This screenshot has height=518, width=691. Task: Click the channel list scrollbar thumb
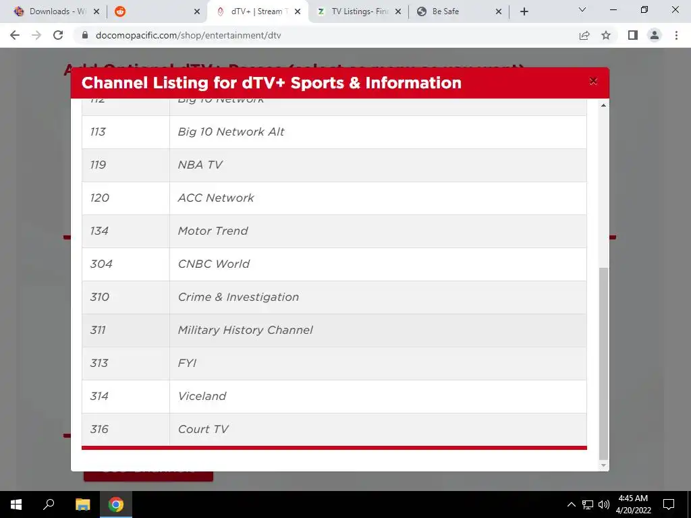click(x=603, y=364)
